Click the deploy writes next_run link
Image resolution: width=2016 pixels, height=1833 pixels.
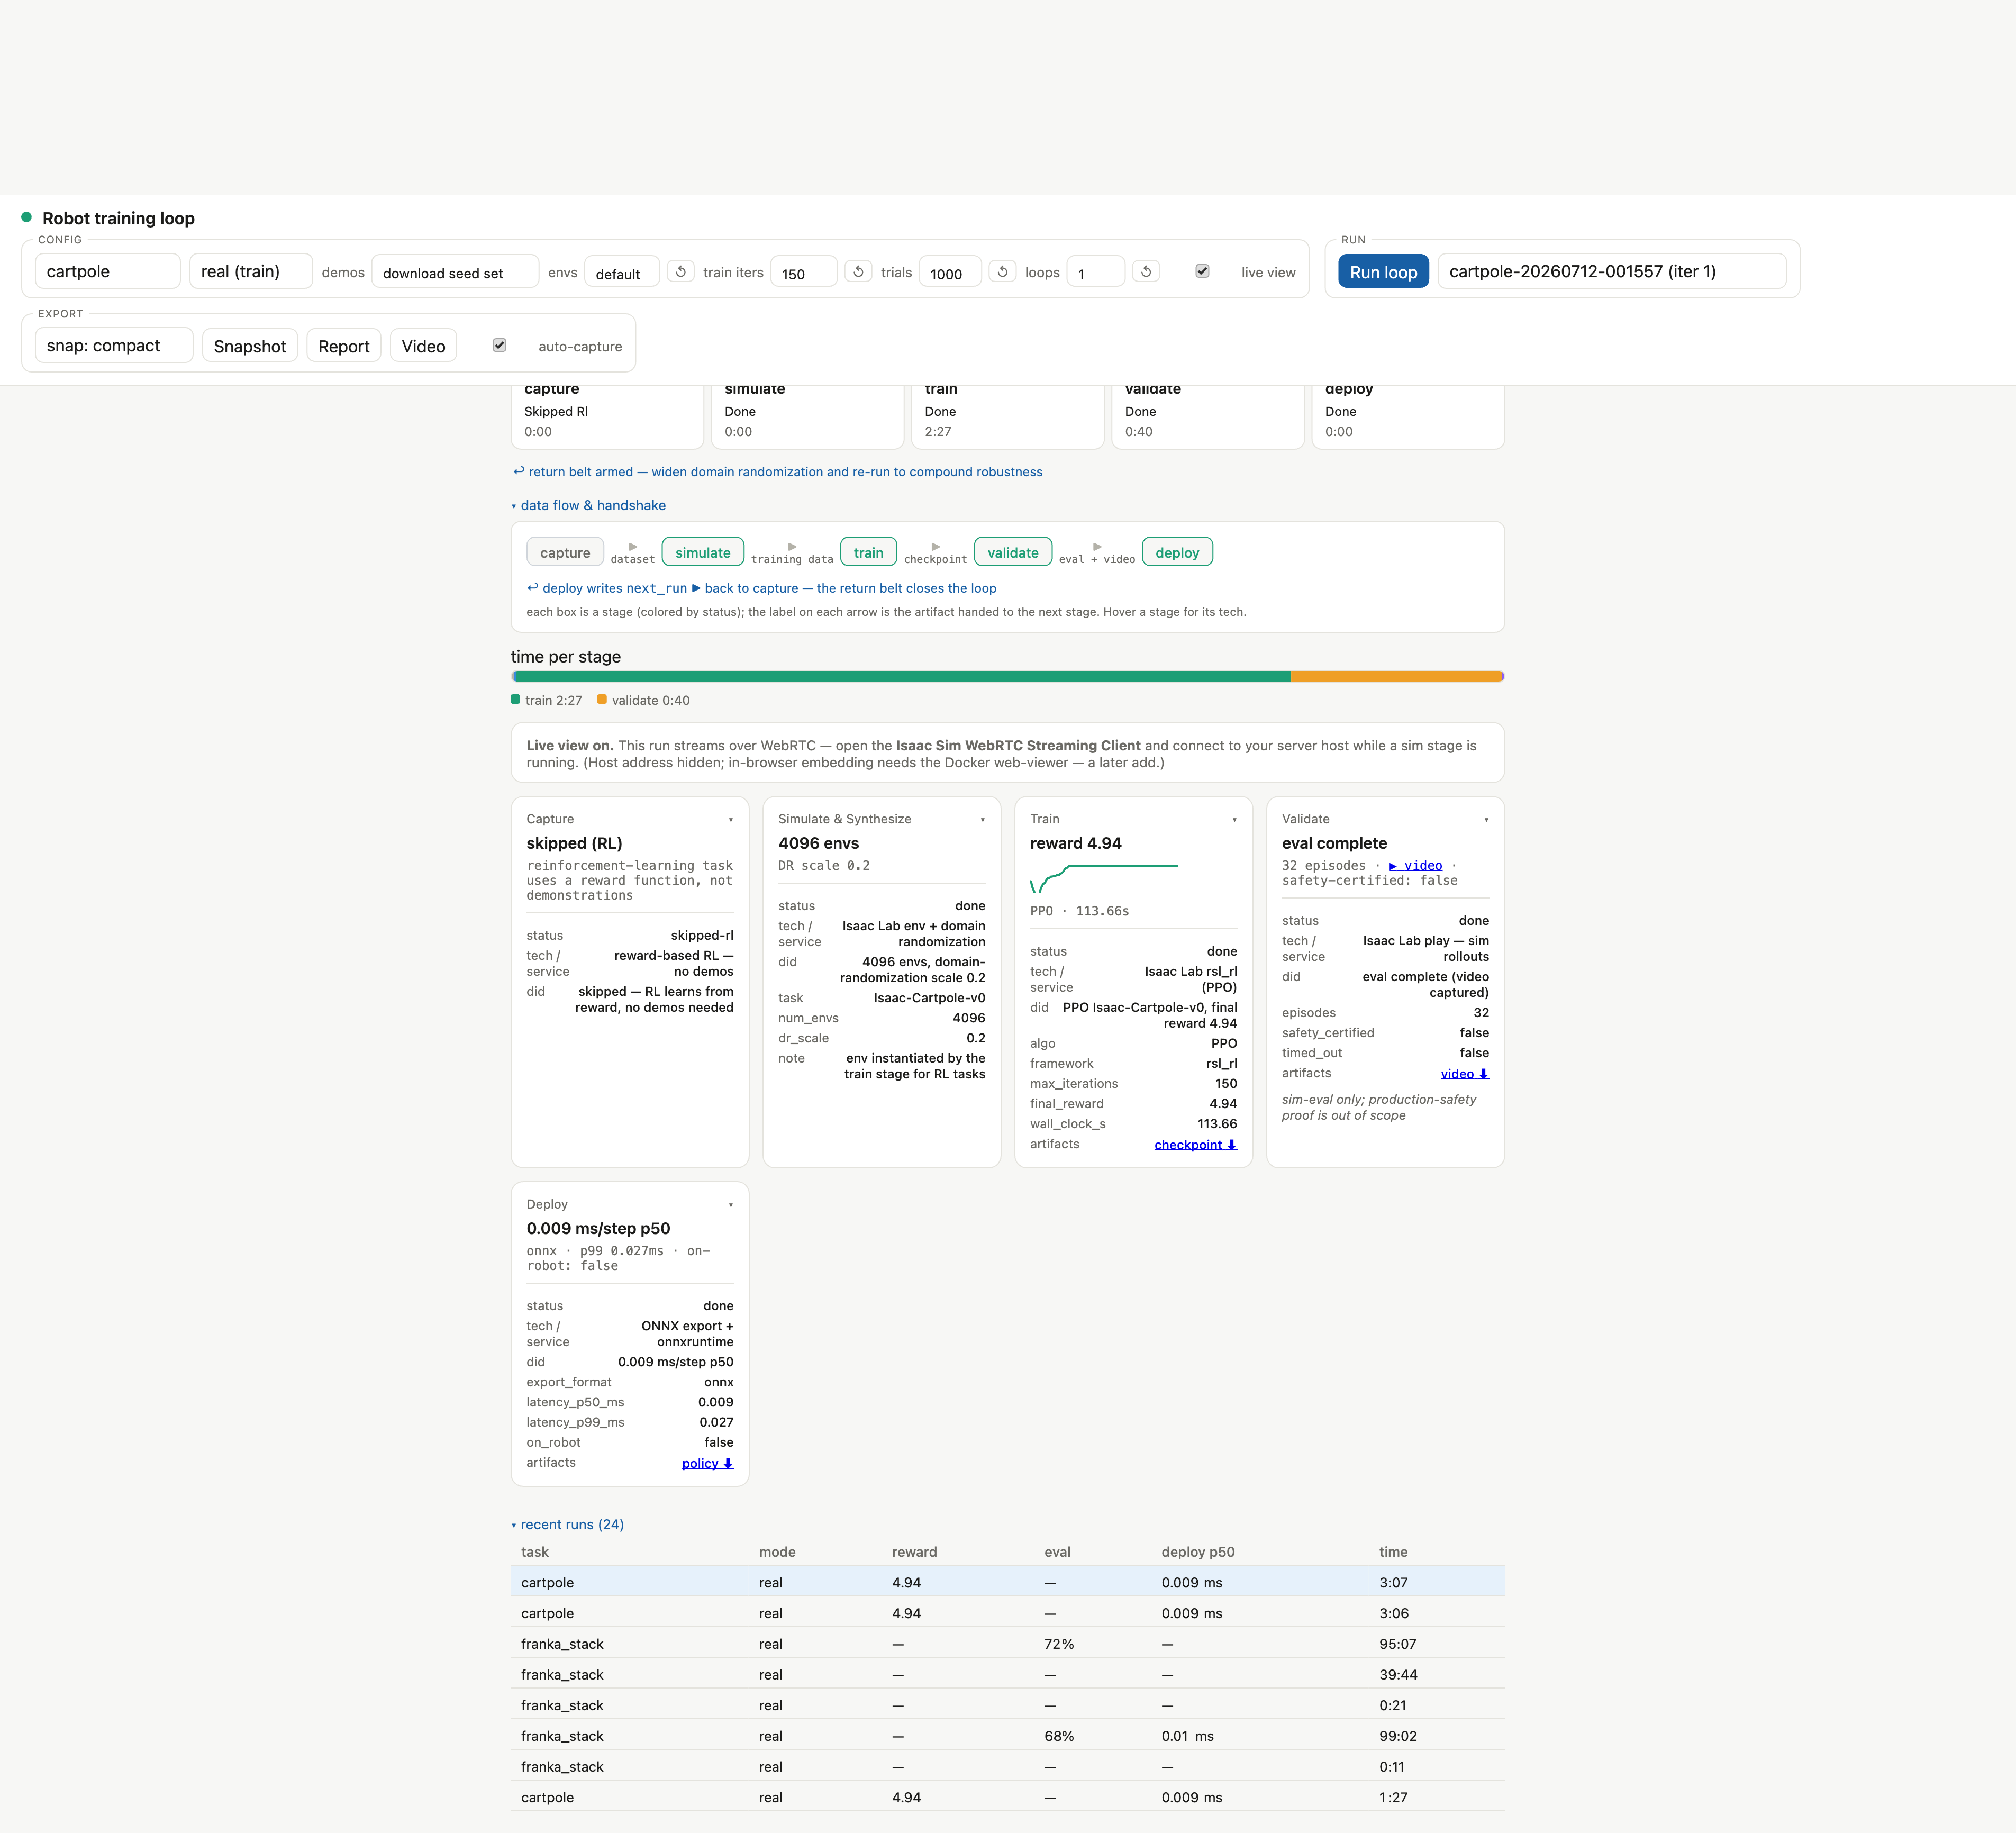point(761,588)
